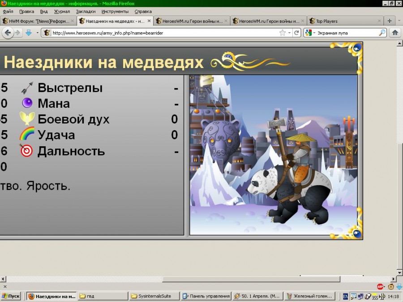403x302 pixels.
Task: Click the purple orb icon beside Мана
Action: click(x=27, y=103)
